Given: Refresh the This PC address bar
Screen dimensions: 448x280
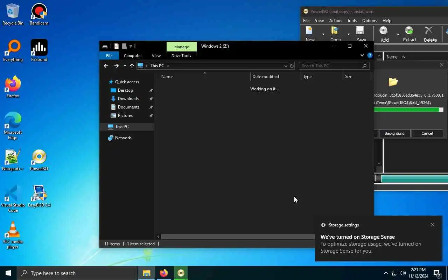Looking at the screenshot, I should click(x=292, y=66).
